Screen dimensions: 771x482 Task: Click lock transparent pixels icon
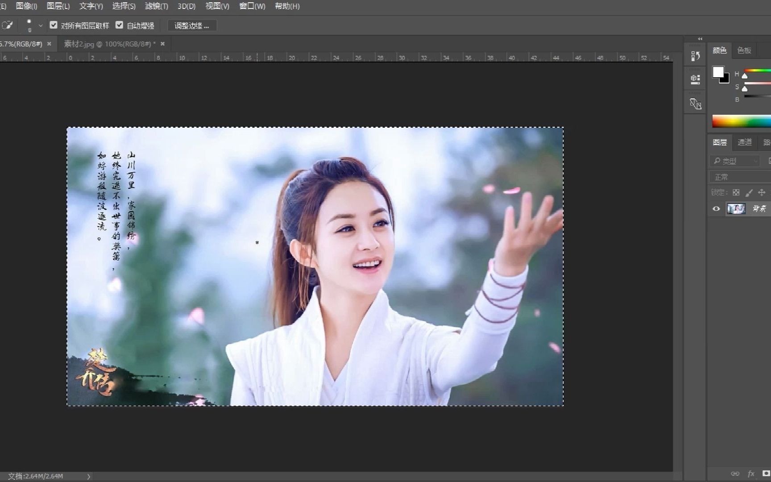click(736, 192)
